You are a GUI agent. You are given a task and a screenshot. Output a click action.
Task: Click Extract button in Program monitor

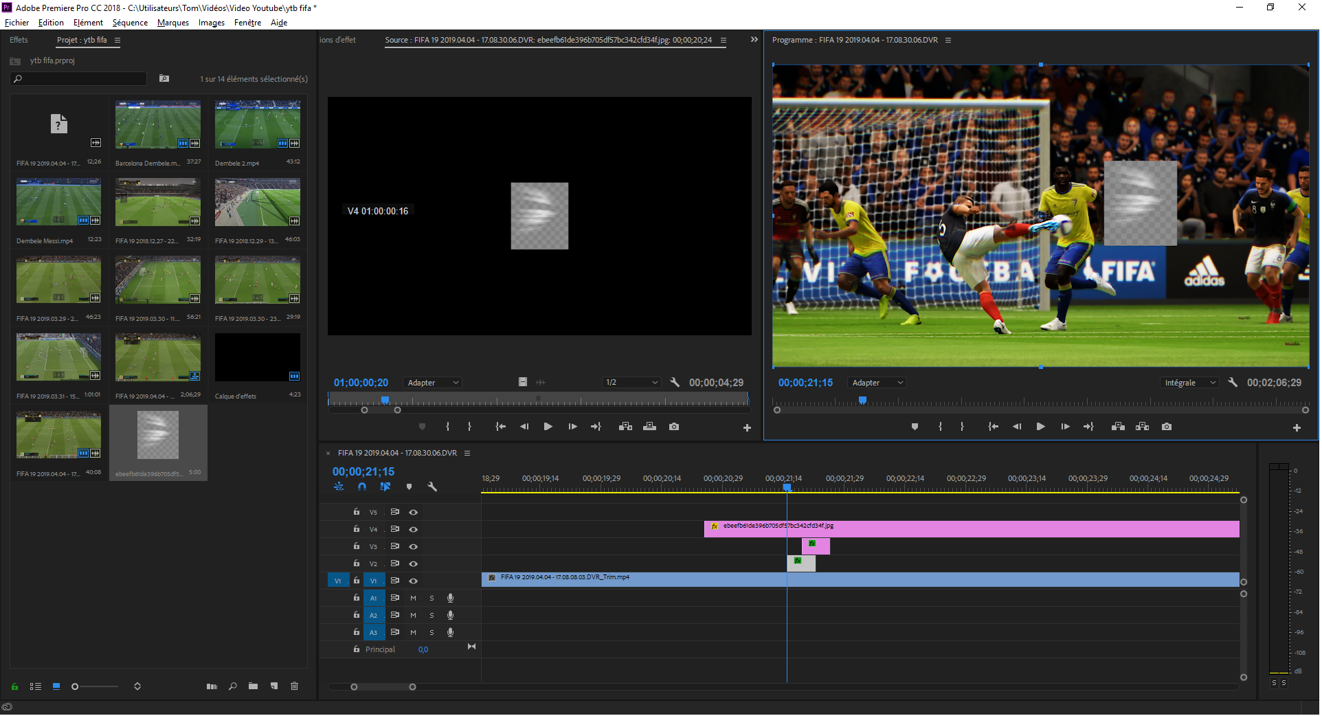point(1142,427)
